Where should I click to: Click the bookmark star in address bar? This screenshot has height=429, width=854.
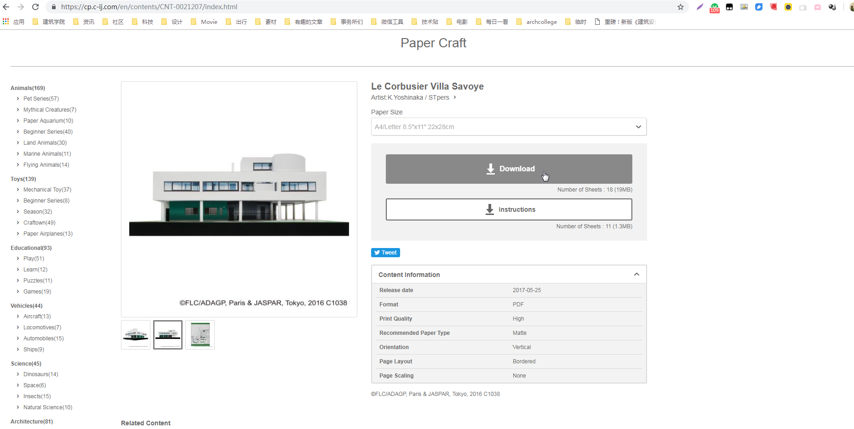click(x=681, y=7)
